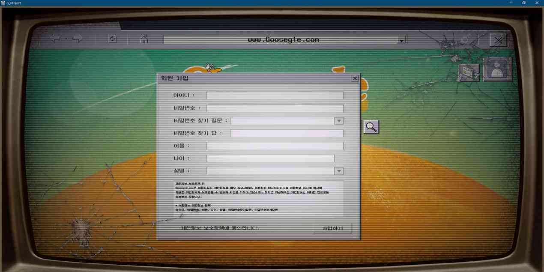The image size is (544, 272).
Task: Open the user profile icon on the right
Action: [497, 69]
